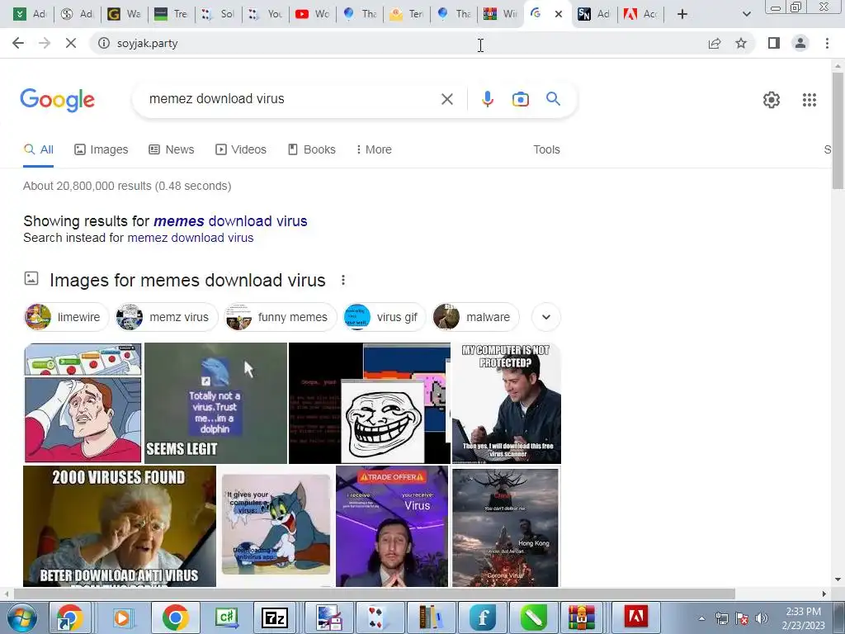
Task: Open search by image camera icon
Action: tap(520, 99)
